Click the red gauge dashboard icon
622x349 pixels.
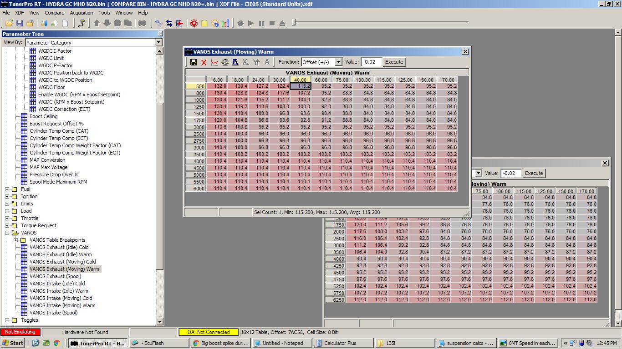(x=194, y=23)
